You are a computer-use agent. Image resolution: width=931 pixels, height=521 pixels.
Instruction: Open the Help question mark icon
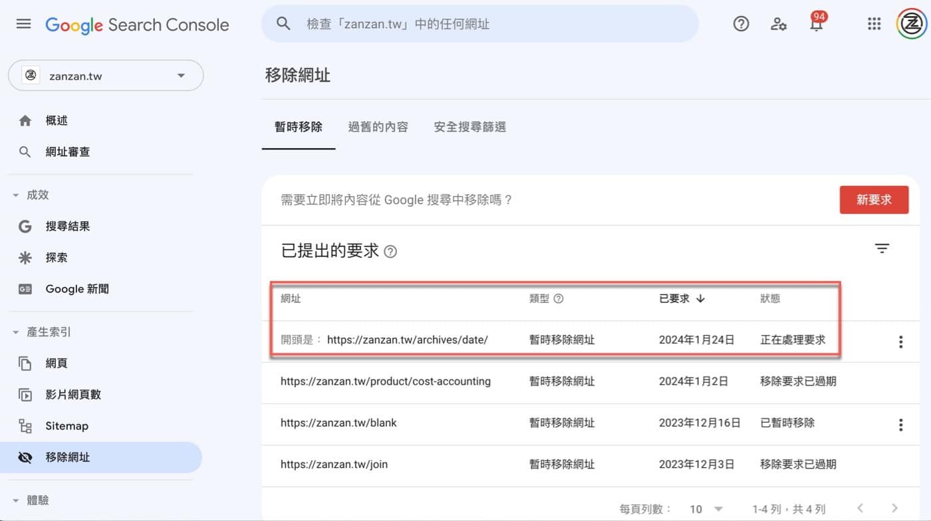741,24
